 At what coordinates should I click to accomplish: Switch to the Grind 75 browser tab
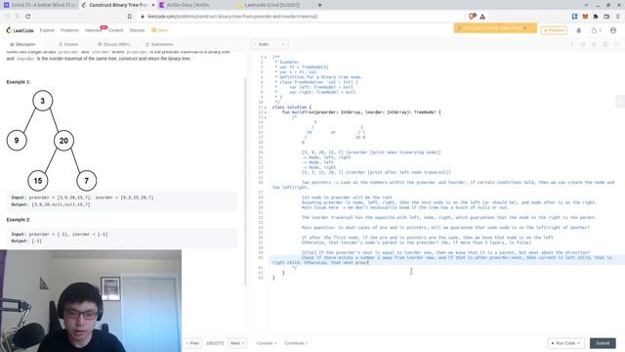[39, 5]
